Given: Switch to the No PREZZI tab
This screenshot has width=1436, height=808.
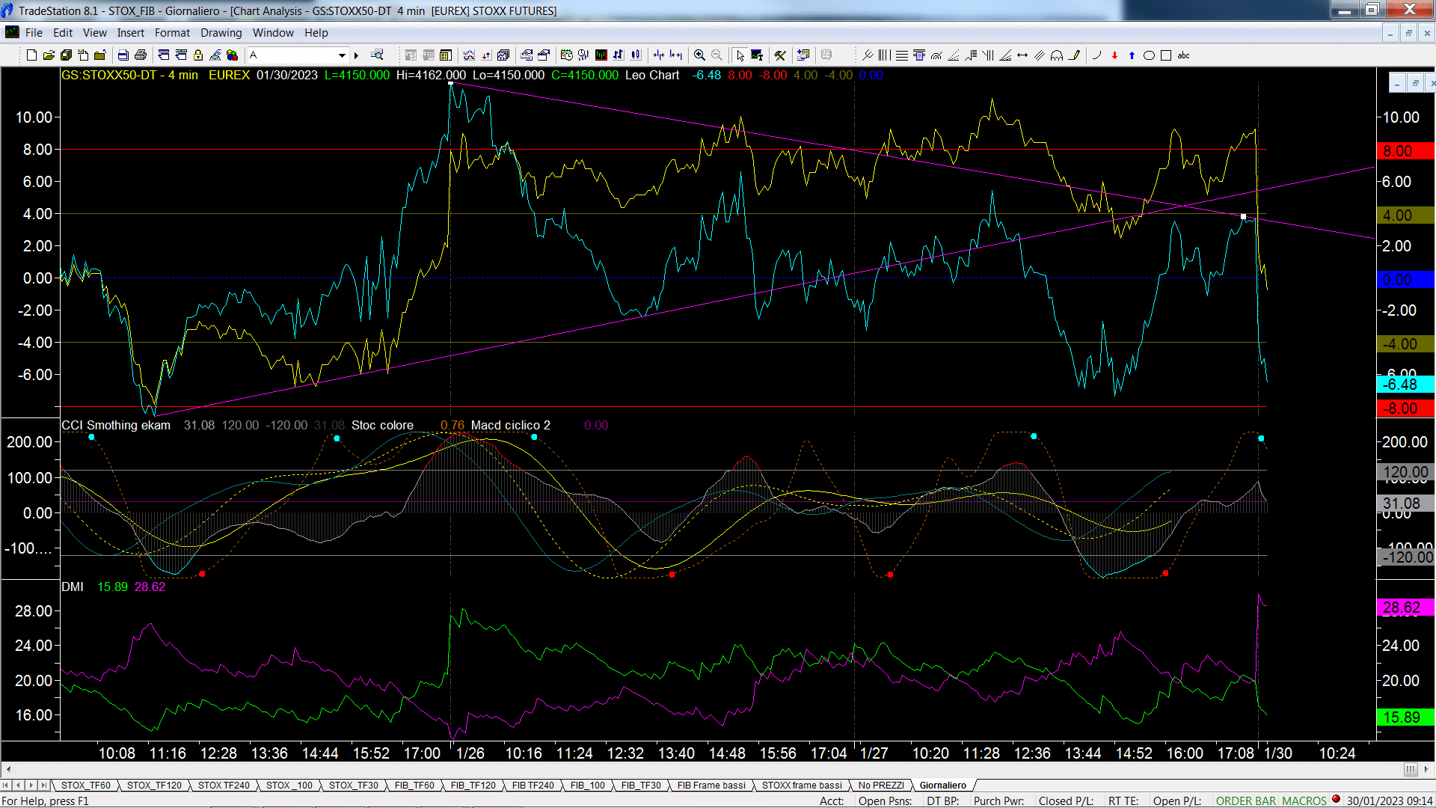Looking at the screenshot, I should [881, 786].
